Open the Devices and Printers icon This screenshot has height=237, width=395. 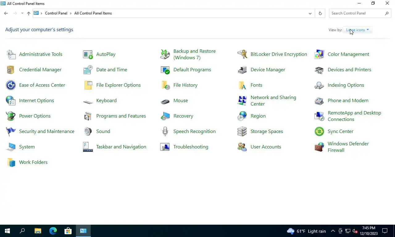(x=319, y=70)
